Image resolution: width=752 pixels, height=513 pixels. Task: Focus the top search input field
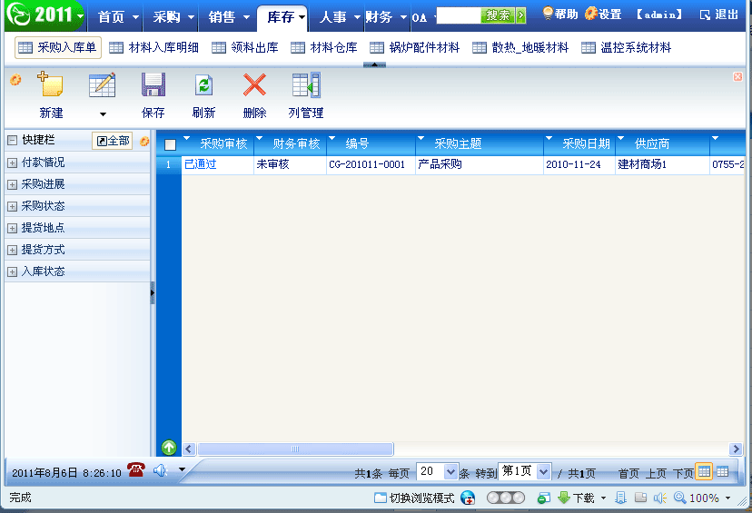pos(459,15)
